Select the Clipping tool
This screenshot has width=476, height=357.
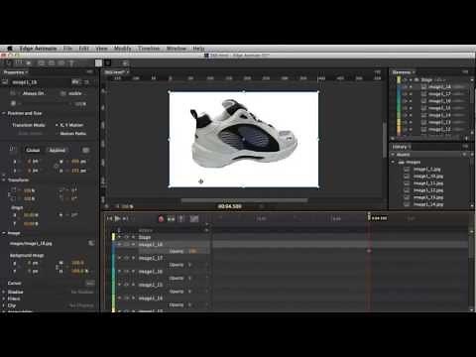(29, 62)
